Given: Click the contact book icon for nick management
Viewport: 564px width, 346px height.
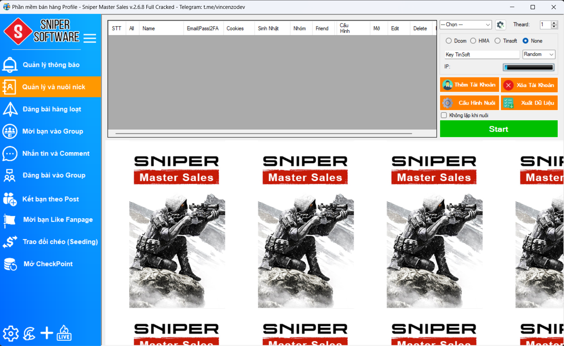Looking at the screenshot, I should (x=10, y=87).
